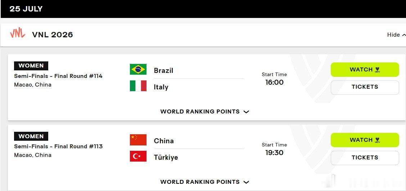Open Tickets for the Brazil vs Italy match
The height and width of the screenshot is (191, 406).
365,87
